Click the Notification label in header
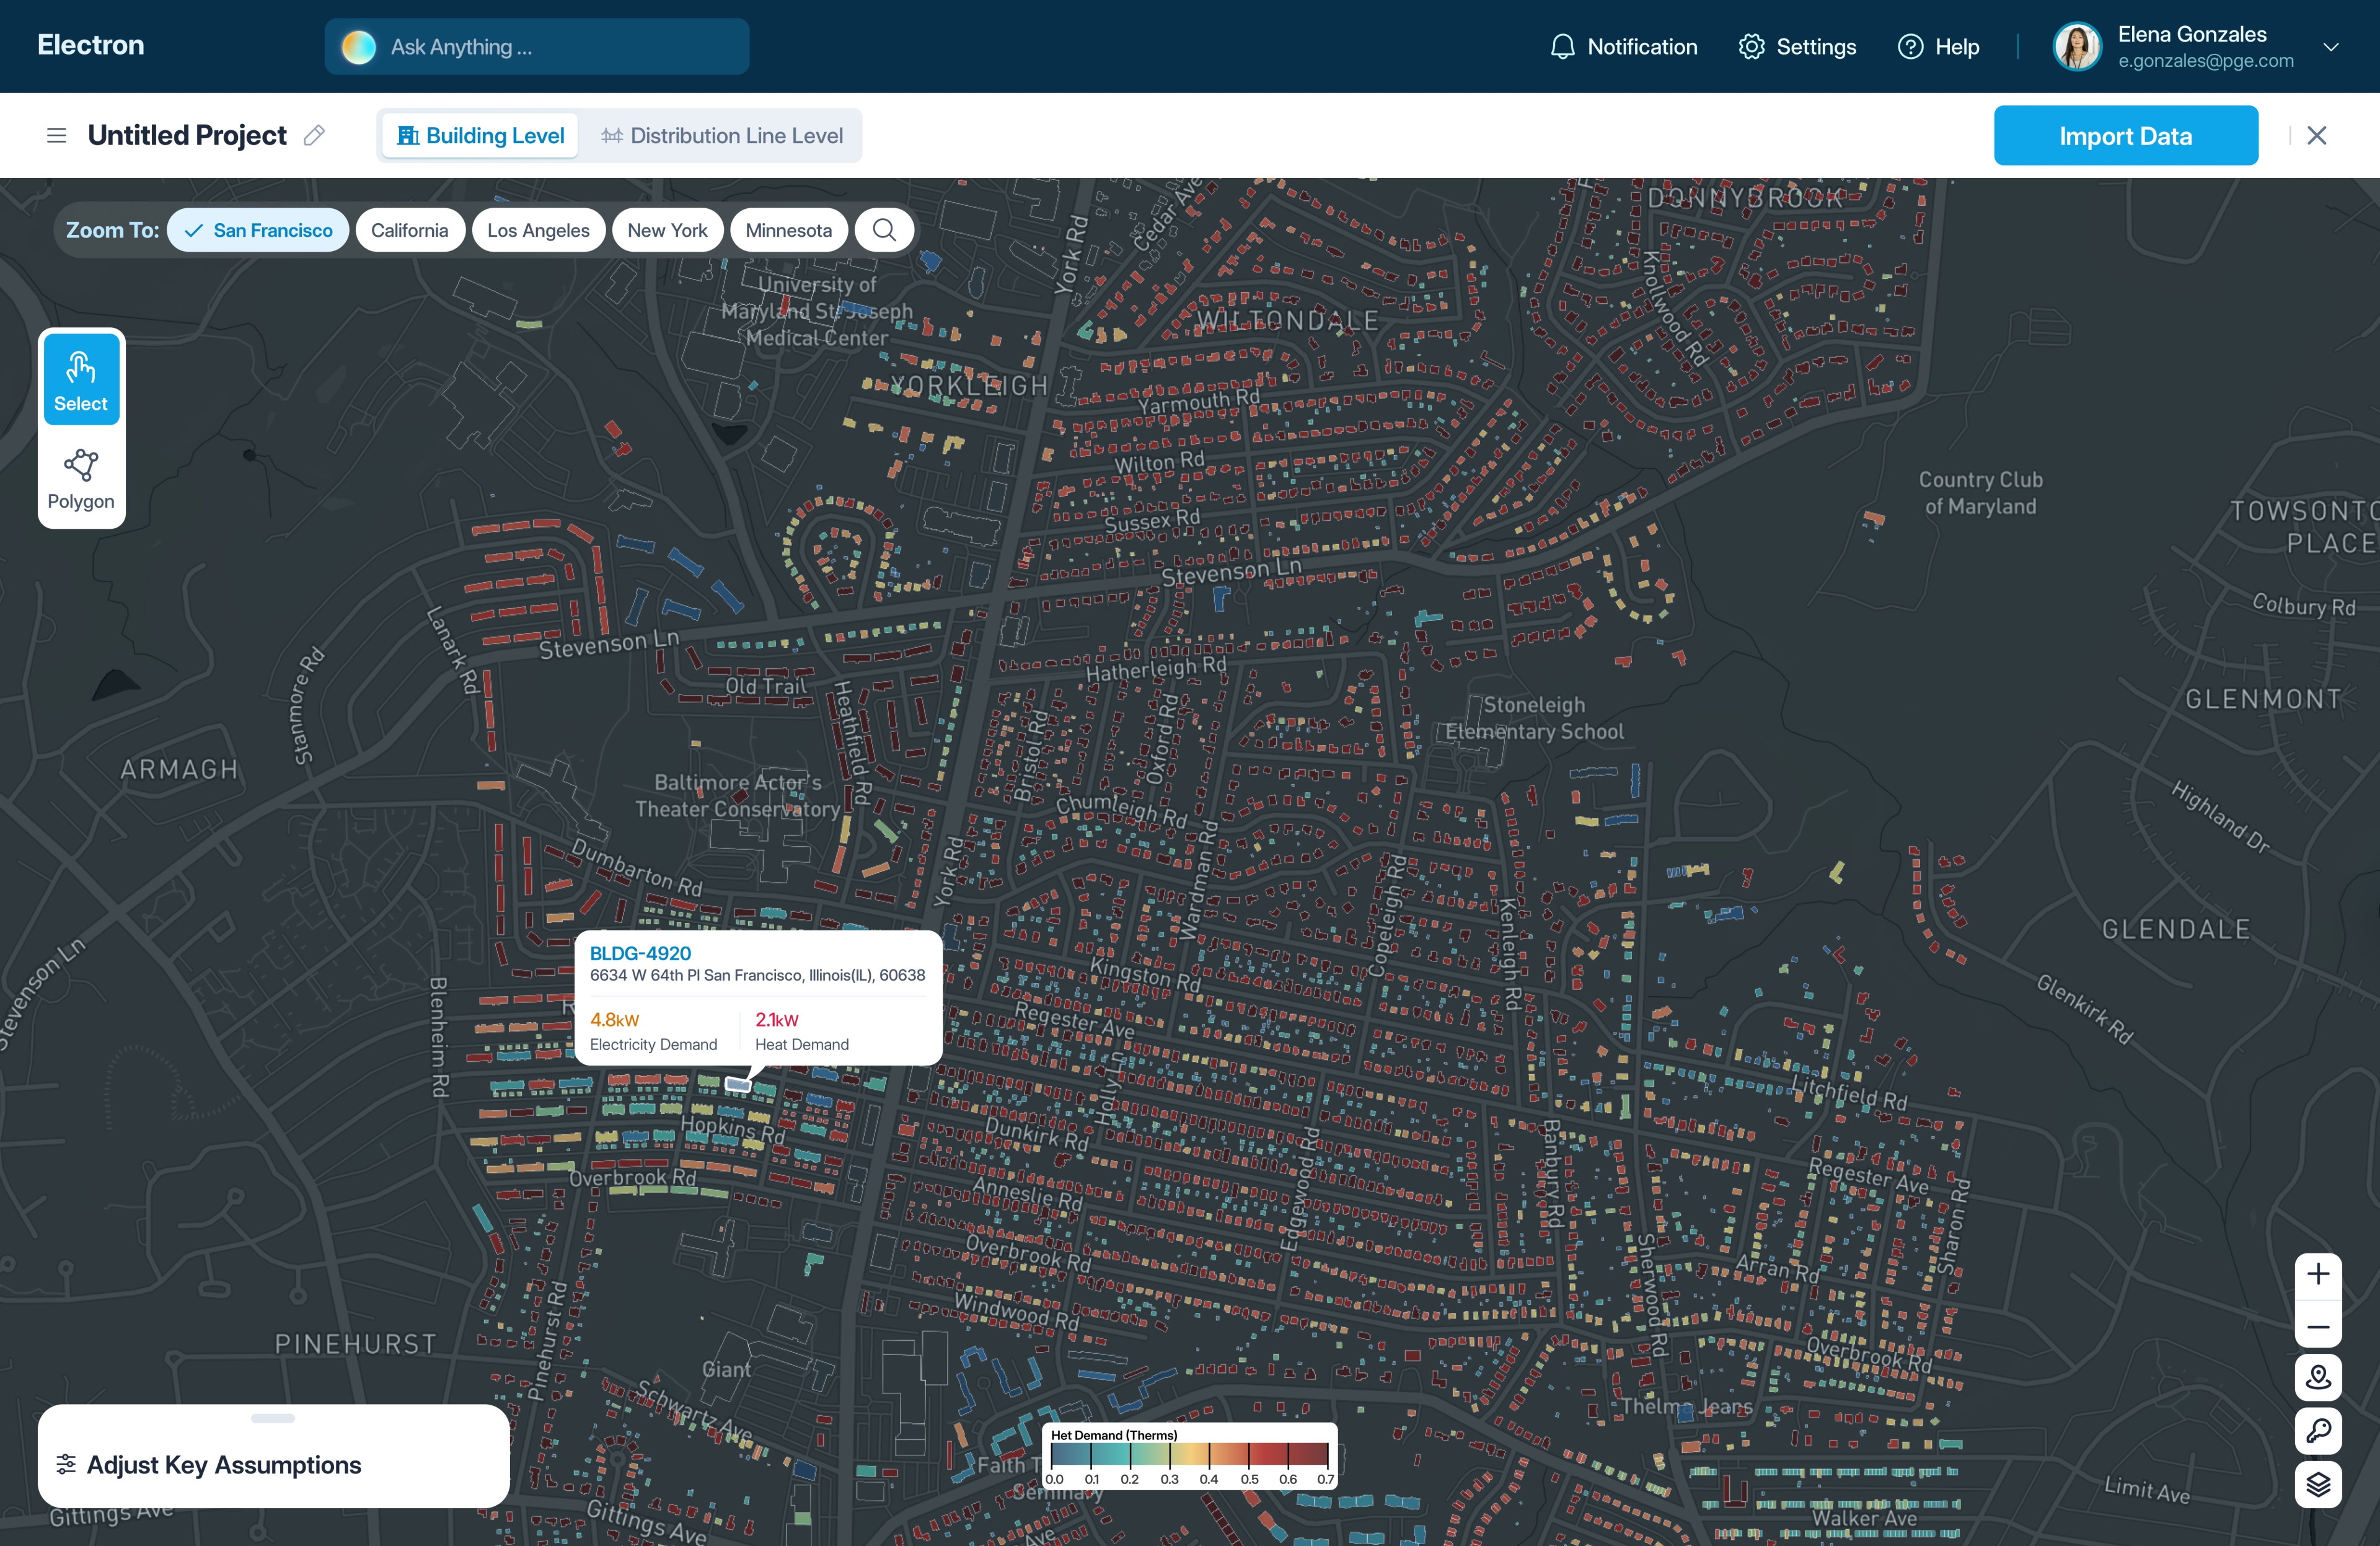 pyautogui.click(x=1642, y=47)
